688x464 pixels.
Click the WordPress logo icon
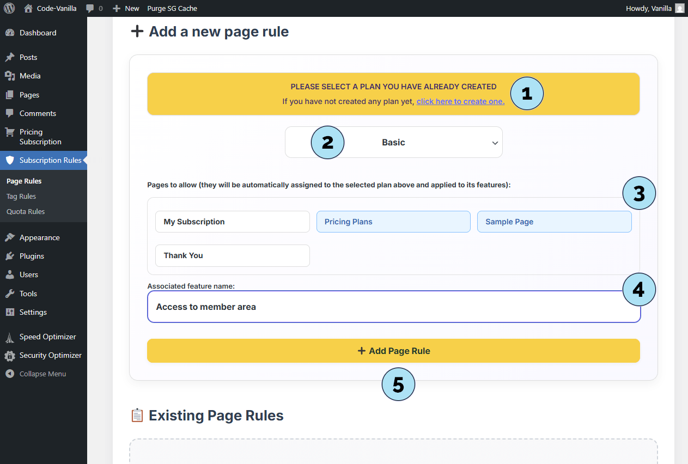9,8
